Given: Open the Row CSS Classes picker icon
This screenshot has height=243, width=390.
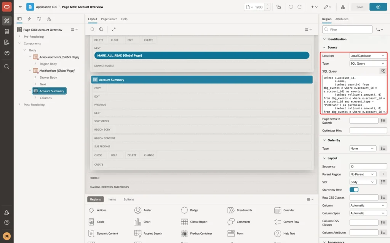Looking at the screenshot, I should point(383,197).
